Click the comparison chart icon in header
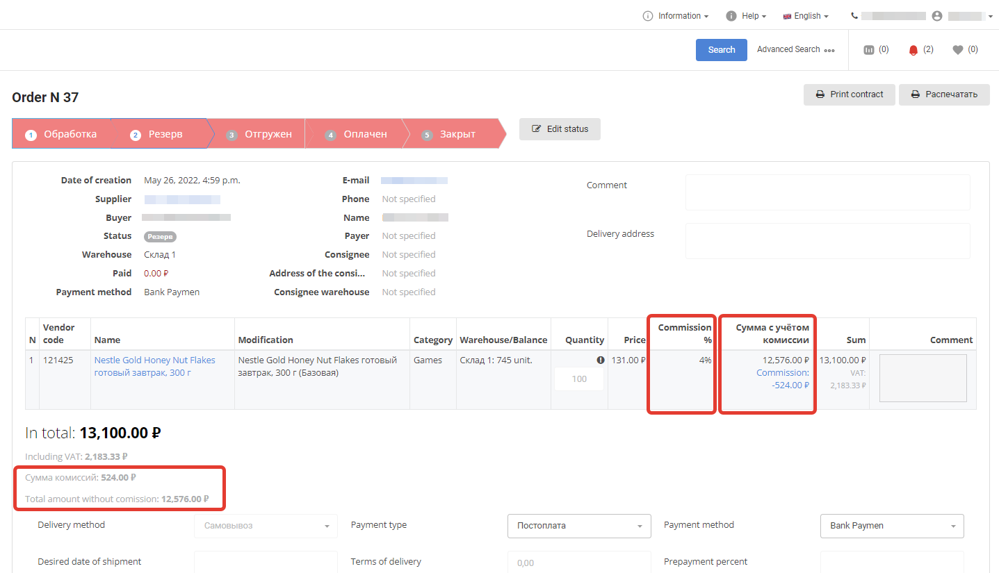The height and width of the screenshot is (573, 999). pyautogui.click(x=868, y=50)
